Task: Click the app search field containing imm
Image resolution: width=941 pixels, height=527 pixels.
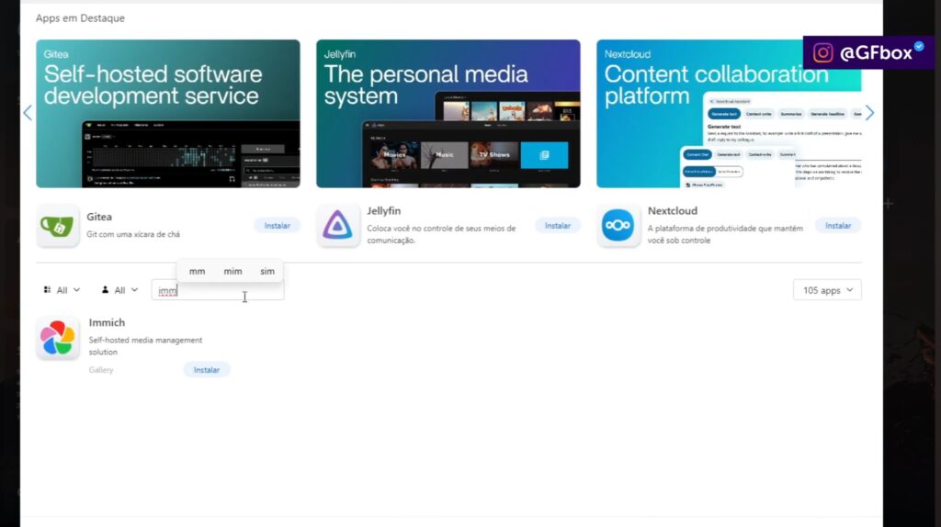Action: pos(218,290)
